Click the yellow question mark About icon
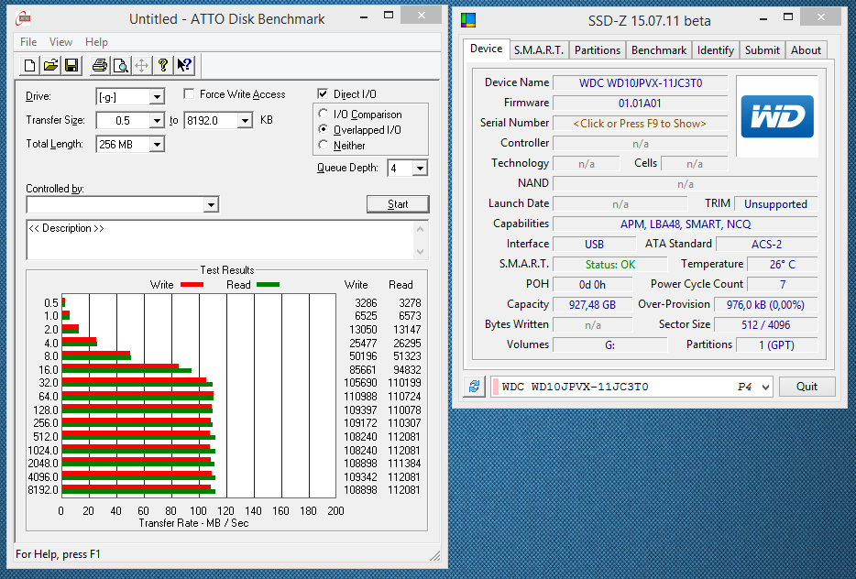Image resolution: width=856 pixels, height=579 pixels. pyautogui.click(x=163, y=65)
